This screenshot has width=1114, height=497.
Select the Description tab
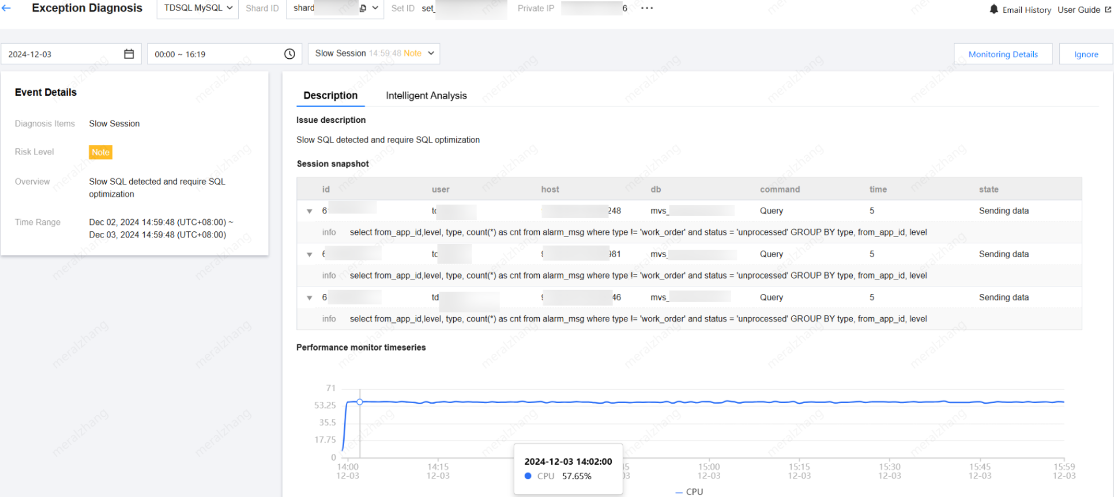(x=330, y=96)
